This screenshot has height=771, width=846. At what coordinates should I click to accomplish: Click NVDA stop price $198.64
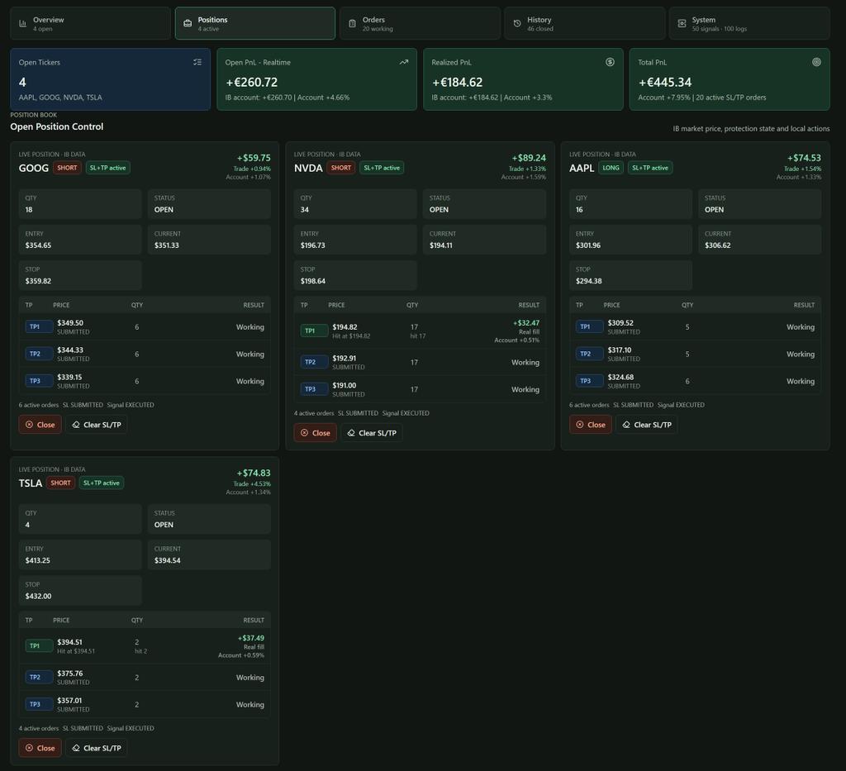[x=313, y=281]
